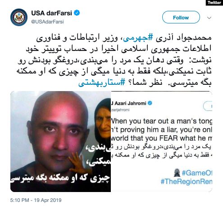
Task: Click the Iron Throne emoji icon
Action: 177,173
